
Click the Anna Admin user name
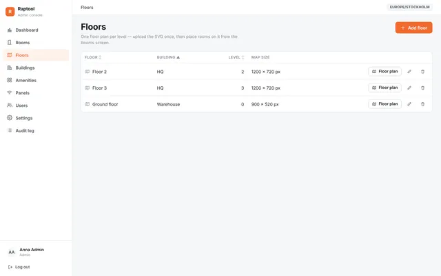pyautogui.click(x=32, y=250)
